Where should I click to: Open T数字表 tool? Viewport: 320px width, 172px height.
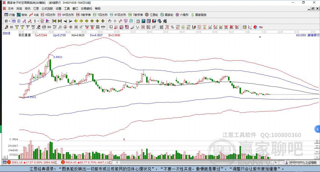136,15
